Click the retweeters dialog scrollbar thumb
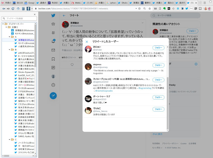Viewport: 213px width, 158px height. point(168,103)
